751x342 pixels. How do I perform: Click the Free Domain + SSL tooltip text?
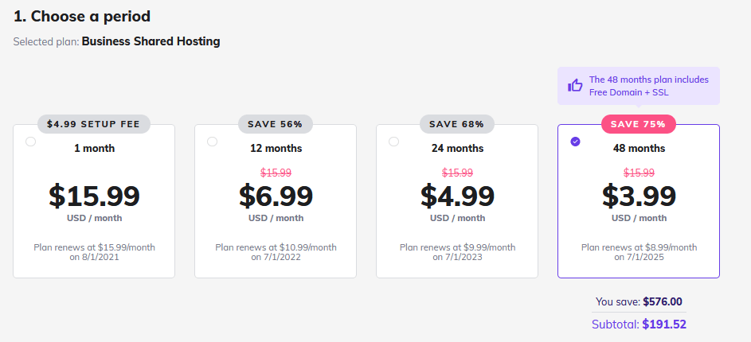pos(629,92)
